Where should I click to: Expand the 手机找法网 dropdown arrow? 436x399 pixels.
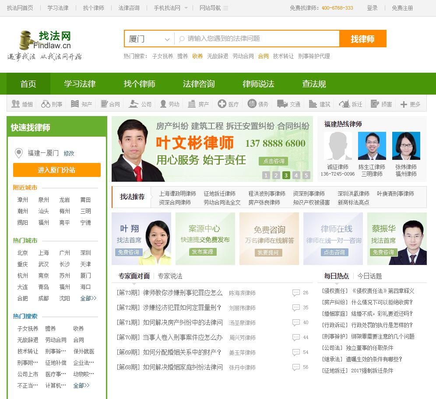point(186,8)
